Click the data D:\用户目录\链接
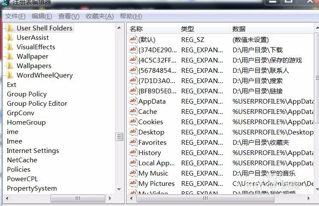Image resolution: width=319 pixels, height=206 pixels. [258, 91]
